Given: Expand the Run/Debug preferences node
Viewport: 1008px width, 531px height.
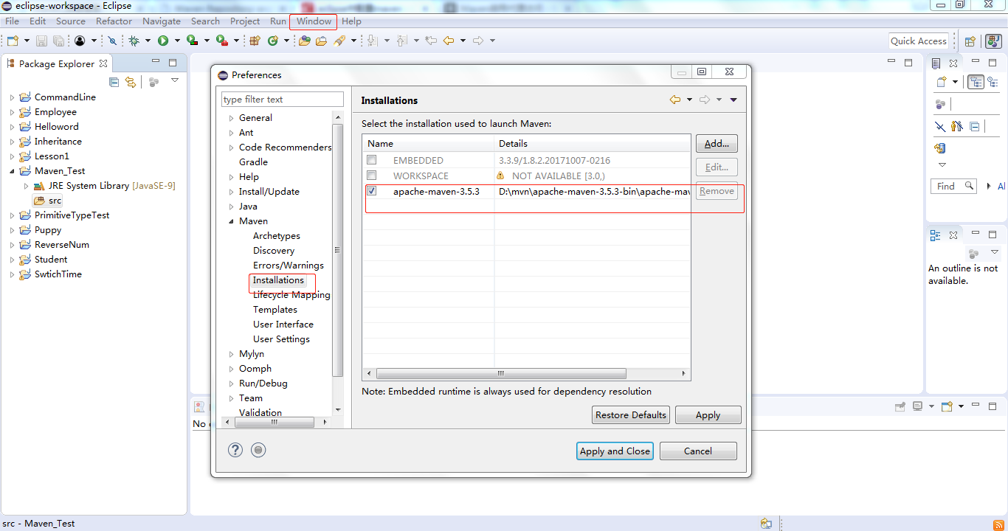Looking at the screenshot, I should (x=231, y=383).
